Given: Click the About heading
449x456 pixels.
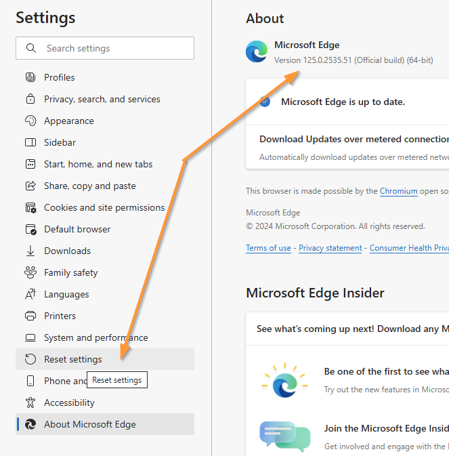Looking at the screenshot, I should tap(265, 18).
